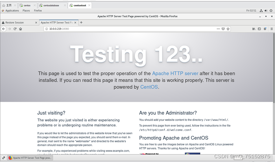This screenshot has height=162, width=275.
Task: Click the /etc/httpd/conf.d/welcome.conf path text
Action: [x=165, y=130]
